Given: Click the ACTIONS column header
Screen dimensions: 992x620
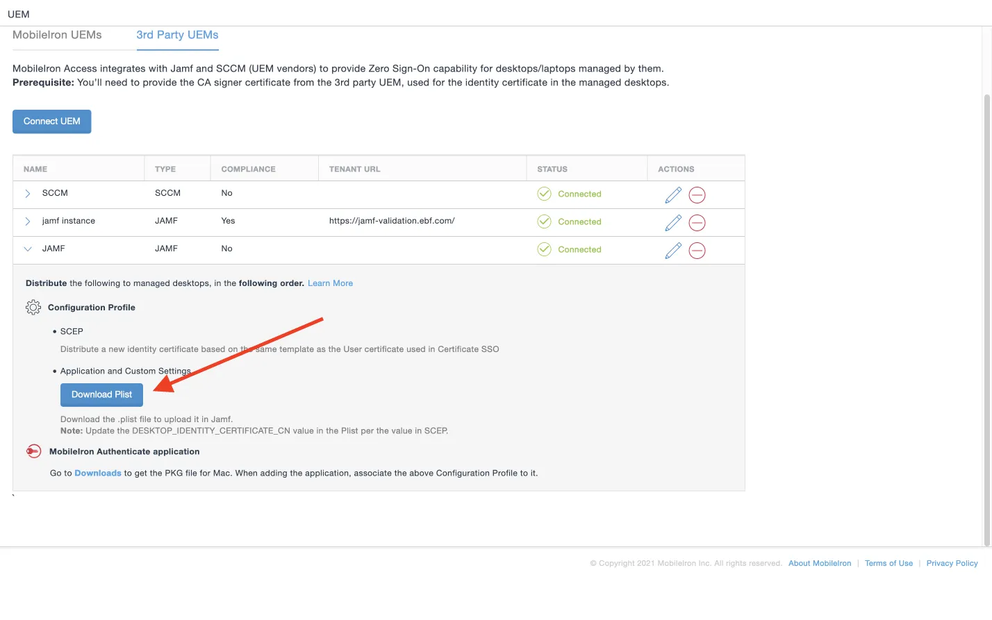Looking at the screenshot, I should pyautogui.click(x=676, y=169).
